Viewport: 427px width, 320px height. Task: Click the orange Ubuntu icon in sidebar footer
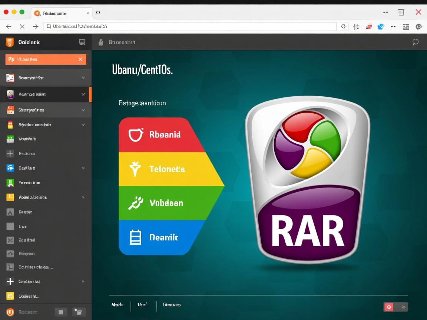10,312
